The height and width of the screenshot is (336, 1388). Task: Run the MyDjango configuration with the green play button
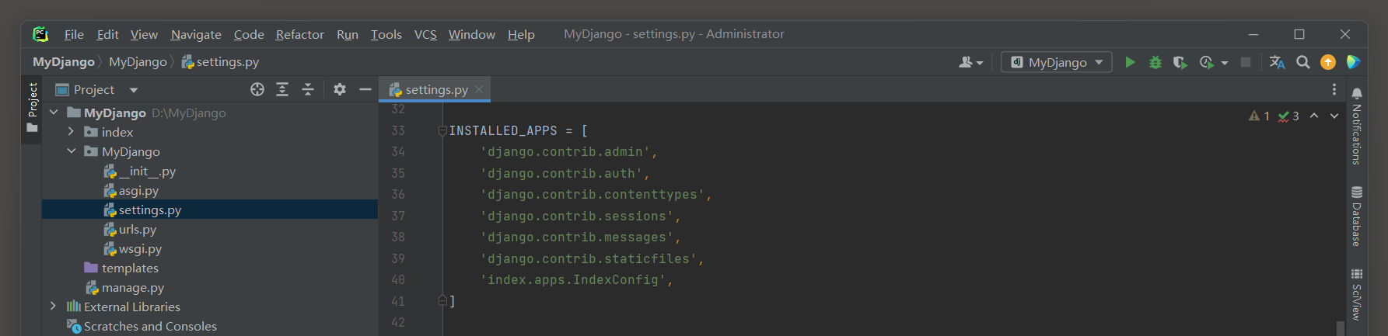coord(1130,62)
